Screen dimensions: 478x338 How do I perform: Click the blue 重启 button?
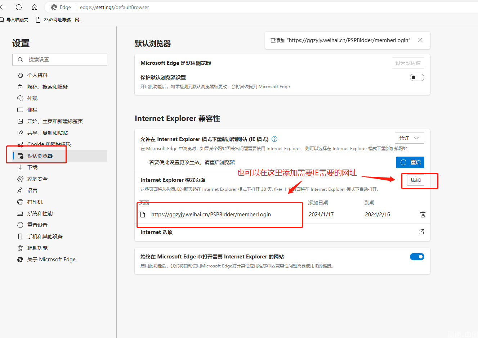[410, 162]
